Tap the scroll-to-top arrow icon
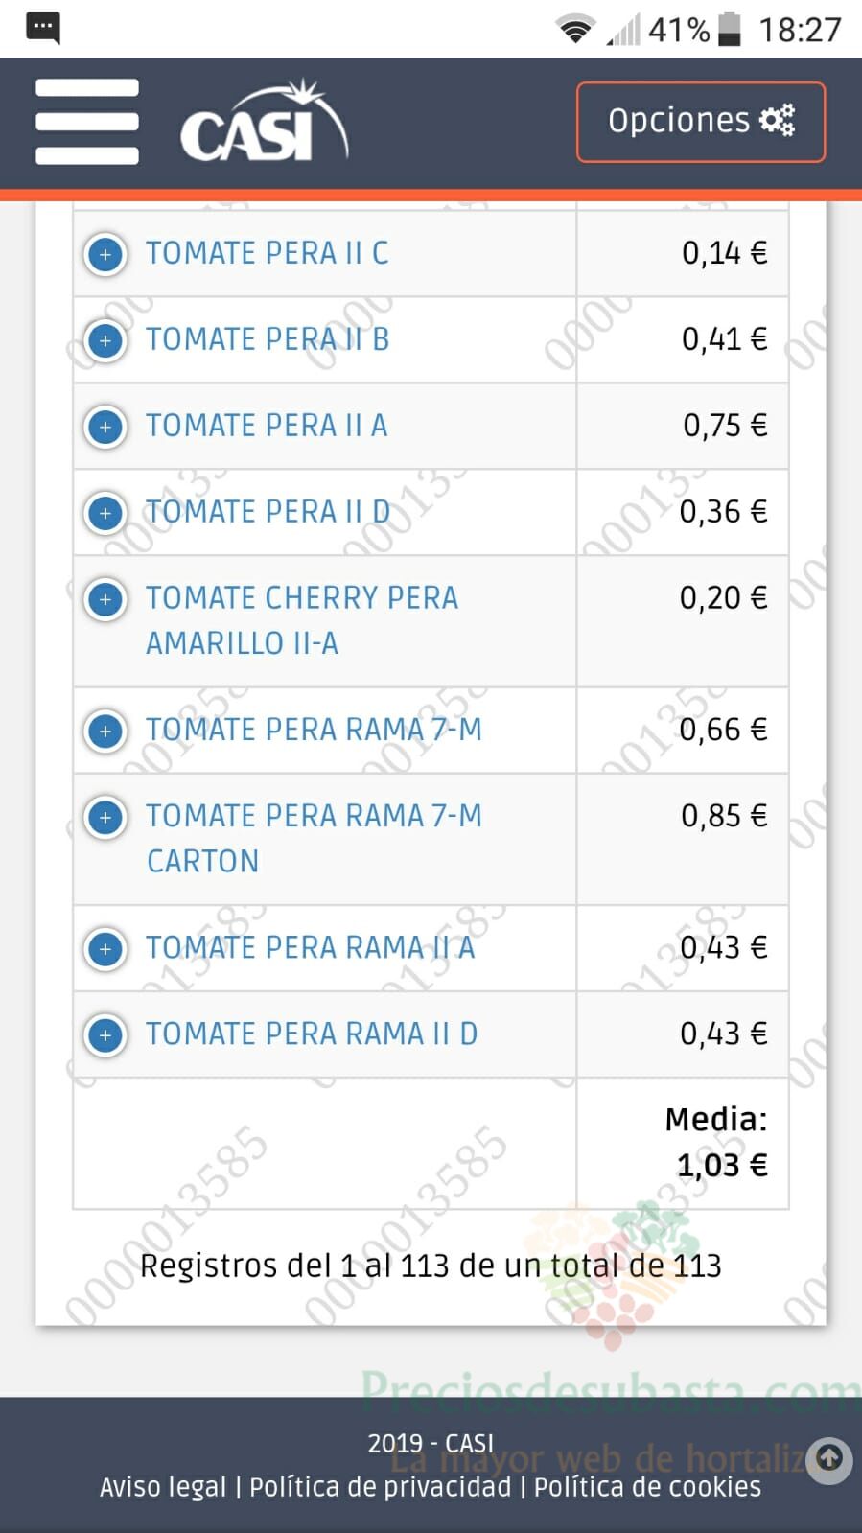This screenshot has height=1533, width=862. (828, 1460)
